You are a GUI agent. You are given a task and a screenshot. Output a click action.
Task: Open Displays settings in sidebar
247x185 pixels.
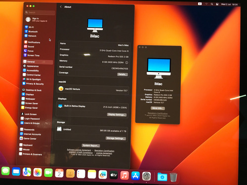(28, 94)
